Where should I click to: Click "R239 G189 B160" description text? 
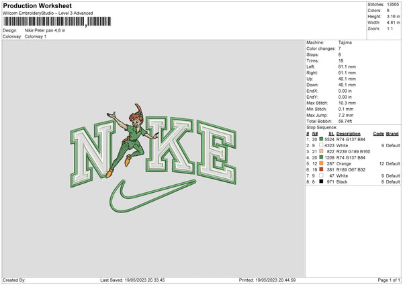(353, 151)
